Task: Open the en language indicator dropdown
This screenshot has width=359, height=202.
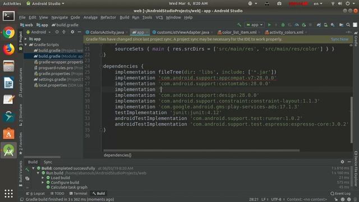Action: point(318,3)
